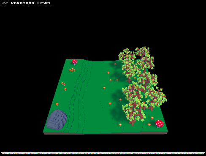
Task: Click the orange flower at the front edge near the trunk
Action: (x=120, y=124)
